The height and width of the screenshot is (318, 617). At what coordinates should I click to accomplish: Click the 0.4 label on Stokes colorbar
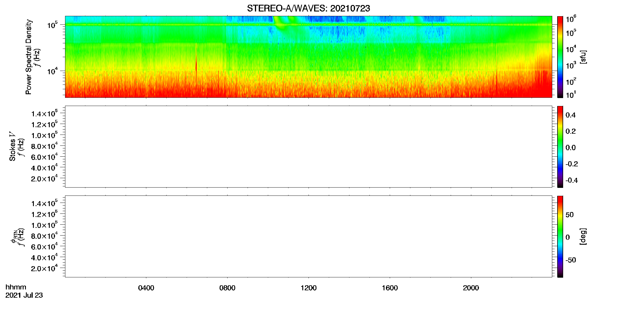coord(570,115)
